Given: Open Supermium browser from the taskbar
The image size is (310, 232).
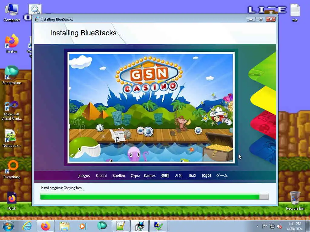Looking at the screenshot, I should (x=102, y=226).
